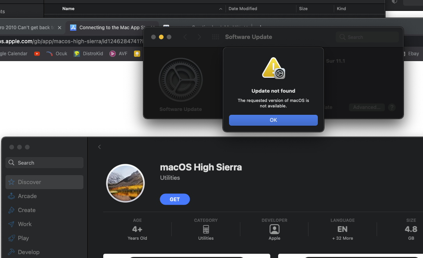Close the 2010 Can't get back browser tab
This screenshot has width=423, height=258.
coord(60,28)
